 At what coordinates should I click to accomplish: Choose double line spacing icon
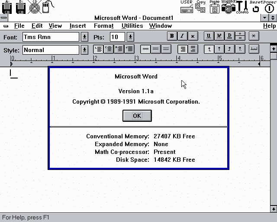click(x=166, y=49)
